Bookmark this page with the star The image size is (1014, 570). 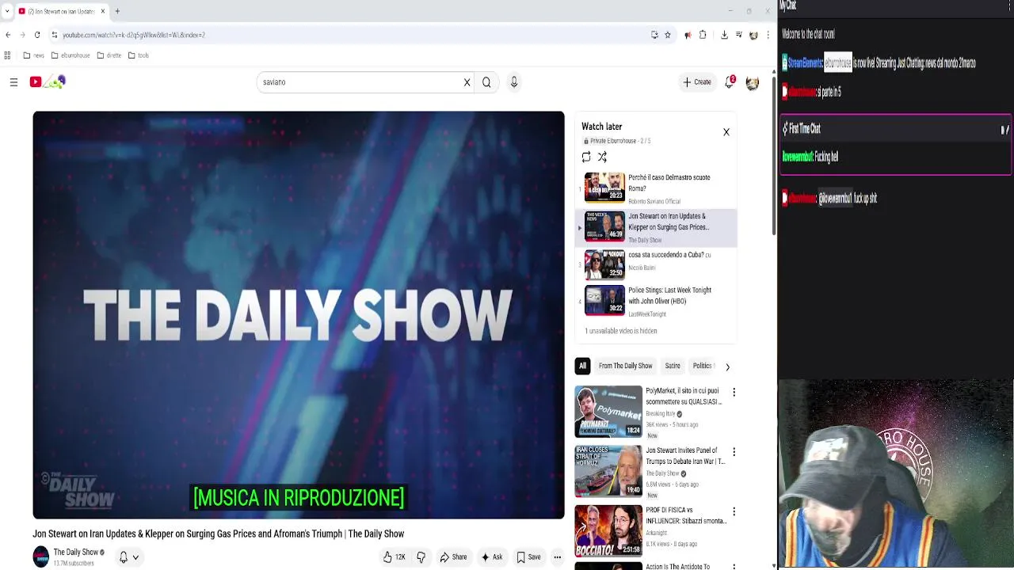click(x=668, y=35)
